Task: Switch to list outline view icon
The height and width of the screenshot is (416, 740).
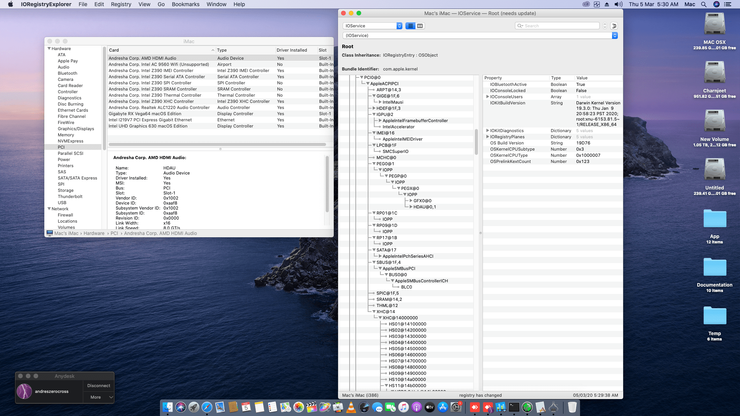Action: click(410, 26)
